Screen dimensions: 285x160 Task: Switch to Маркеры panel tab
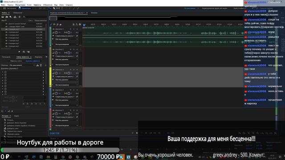pyautogui.click(x=38, y=57)
